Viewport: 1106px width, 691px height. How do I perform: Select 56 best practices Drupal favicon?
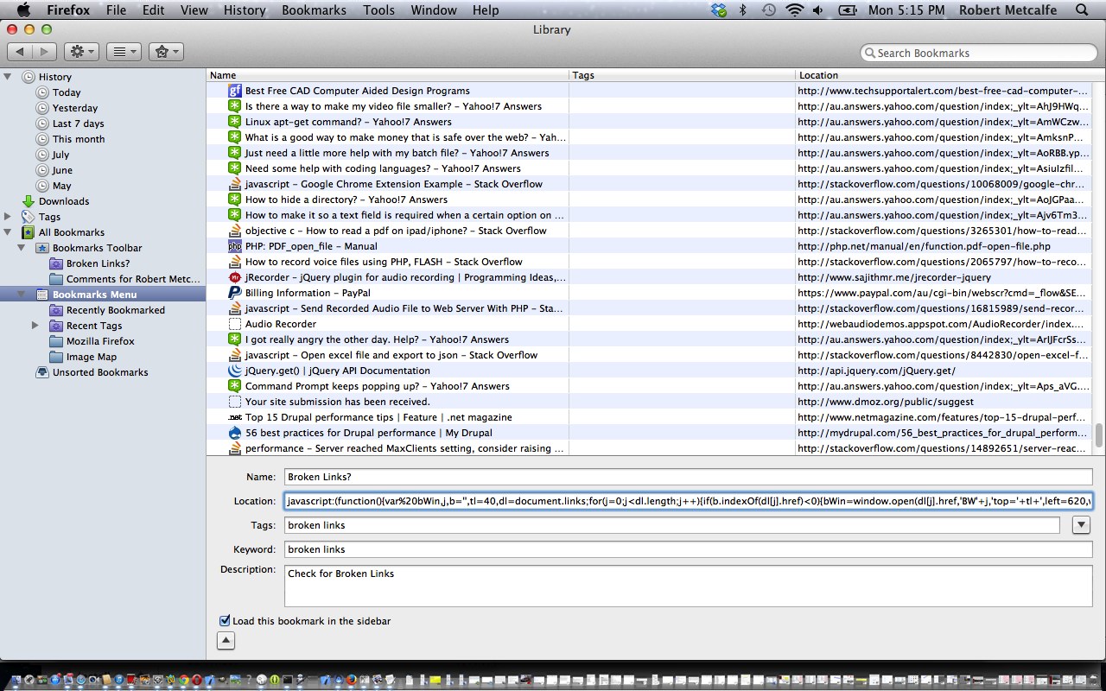(x=235, y=433)
